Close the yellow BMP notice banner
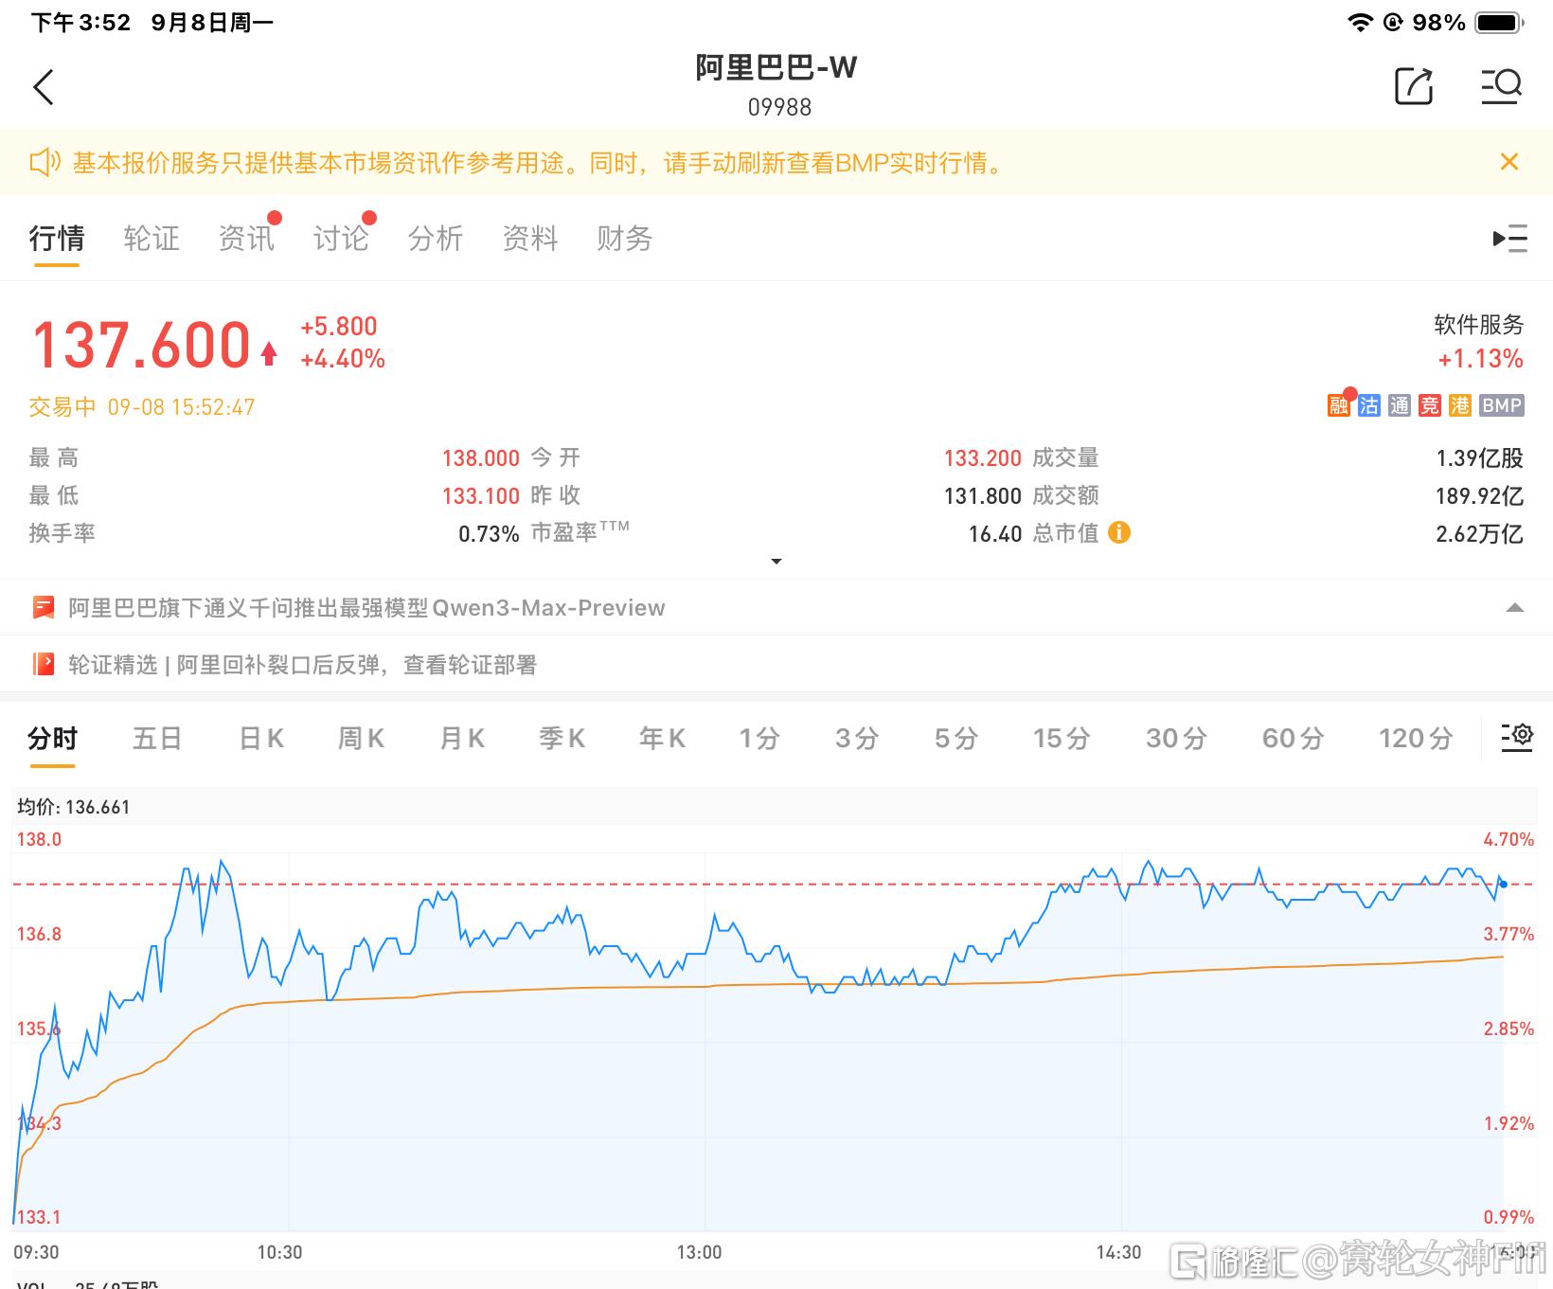The width and height of the screenshot is (1553, 1289). pyautogui.click(x=1509, y=162)
